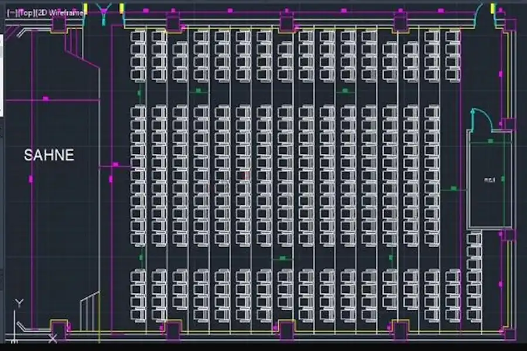Select the double door symbol beside viewport label
This screenshot has width=527, height=351.
click(104, 12)
